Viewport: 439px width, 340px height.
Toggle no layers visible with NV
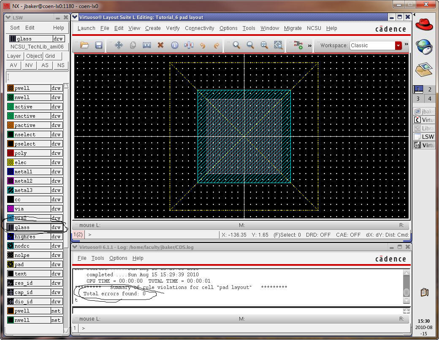pos(29,65)
